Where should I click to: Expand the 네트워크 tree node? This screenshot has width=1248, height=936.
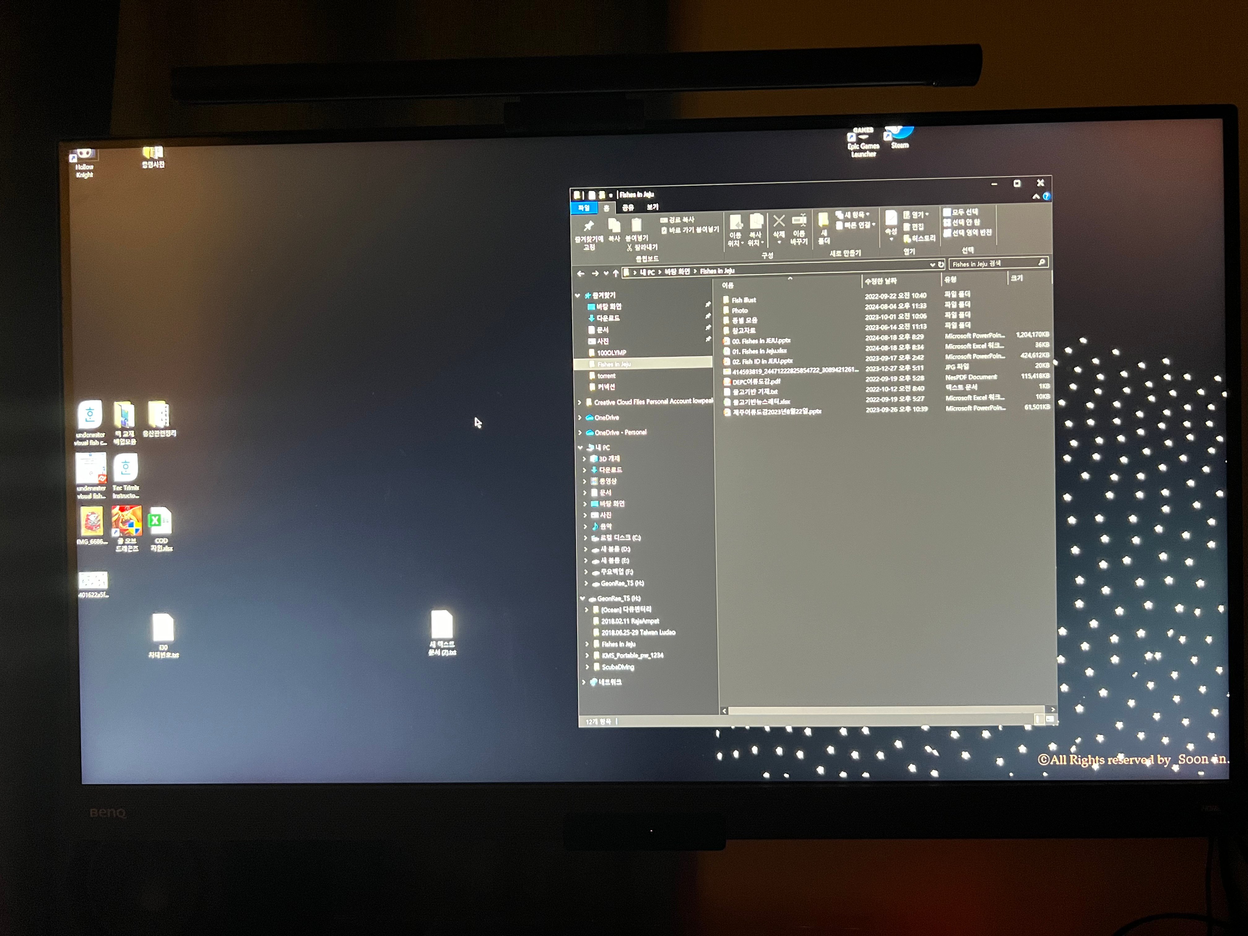(x=583, y=682)
